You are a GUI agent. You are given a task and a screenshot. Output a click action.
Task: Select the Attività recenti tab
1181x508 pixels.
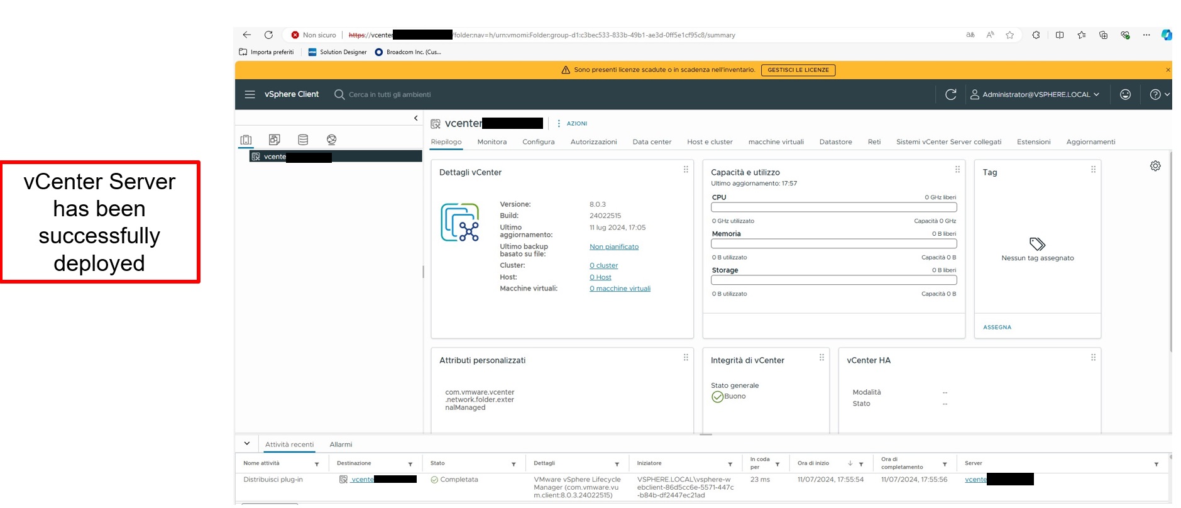[289, 444]
